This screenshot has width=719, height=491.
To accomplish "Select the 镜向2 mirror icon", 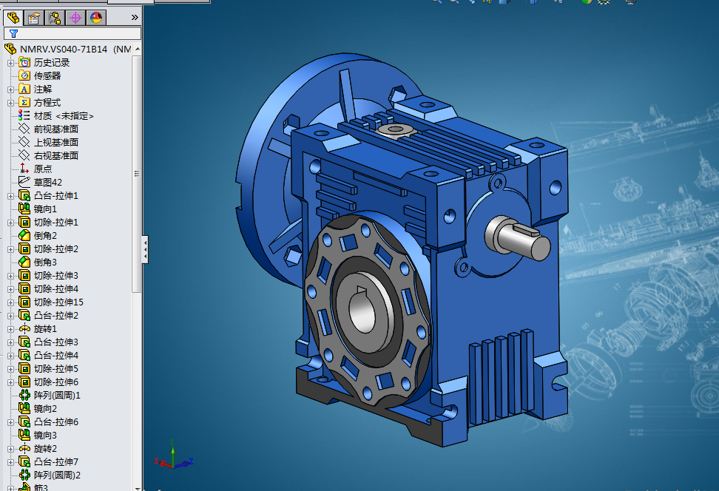I will [x=24, y=408].
